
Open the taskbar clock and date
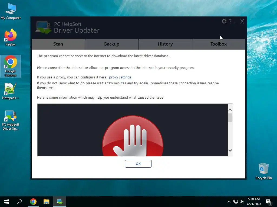254,202
